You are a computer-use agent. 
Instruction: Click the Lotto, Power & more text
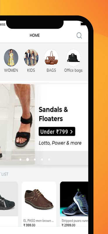(60, 143)
